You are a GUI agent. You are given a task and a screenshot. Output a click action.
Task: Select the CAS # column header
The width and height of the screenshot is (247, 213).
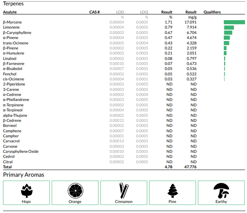click(94, 12)
